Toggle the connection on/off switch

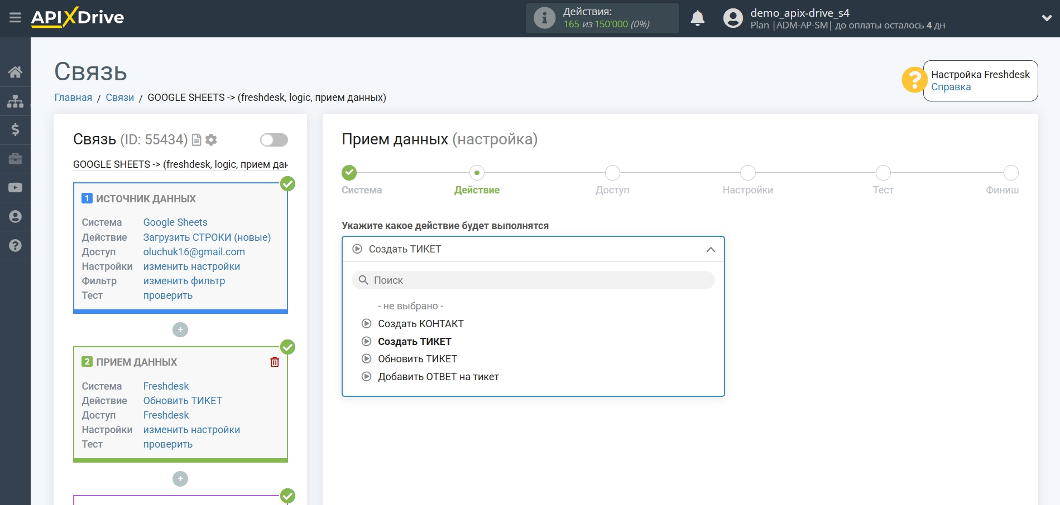274,140
